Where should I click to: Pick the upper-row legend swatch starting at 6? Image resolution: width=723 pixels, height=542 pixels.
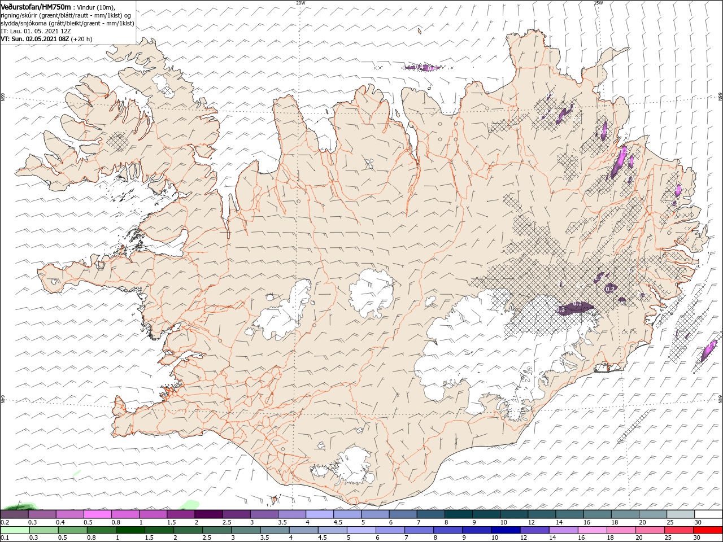click(403, 514)
